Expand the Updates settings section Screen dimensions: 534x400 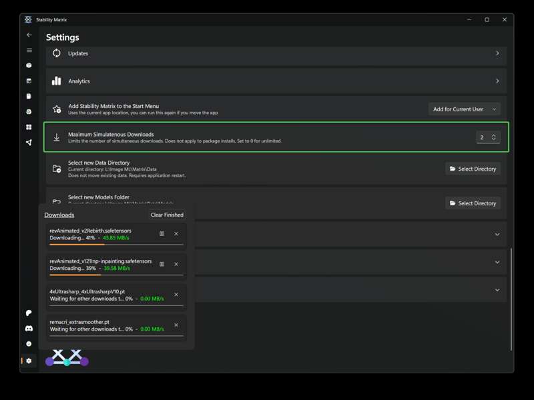[x=497, y=53]
